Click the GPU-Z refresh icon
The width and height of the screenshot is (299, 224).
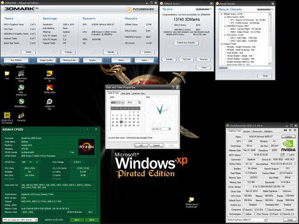(x=290, y=130)
